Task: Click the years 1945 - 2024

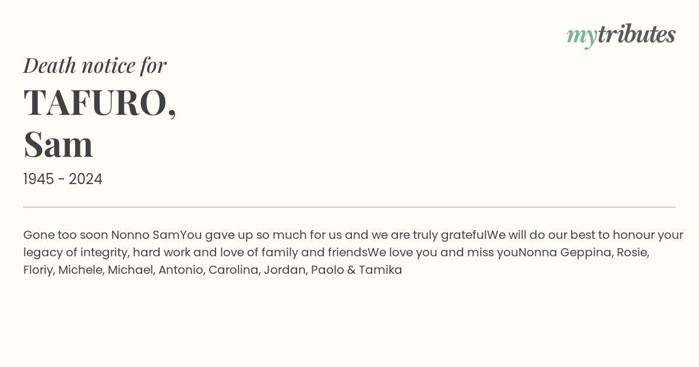Action: coord(63,179)
